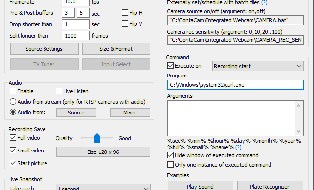Uncheck Full video recording save

click(13, 138)
